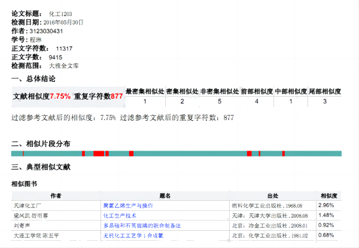Select the 最密集相似处 statistics header

(144, 91)
